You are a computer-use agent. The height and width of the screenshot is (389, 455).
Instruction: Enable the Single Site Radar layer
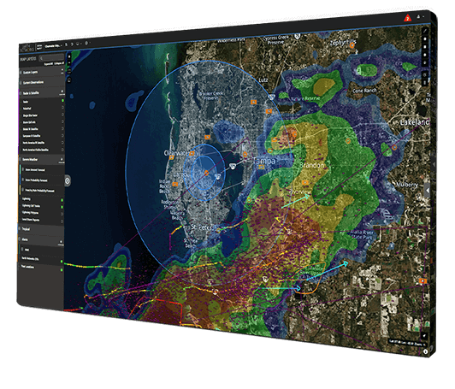coord(62,115)
